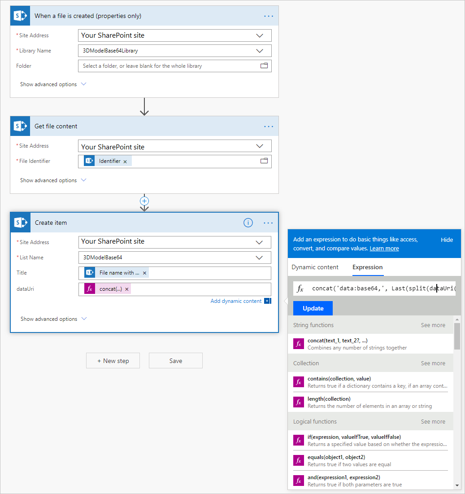See more Logical functions

433,422
